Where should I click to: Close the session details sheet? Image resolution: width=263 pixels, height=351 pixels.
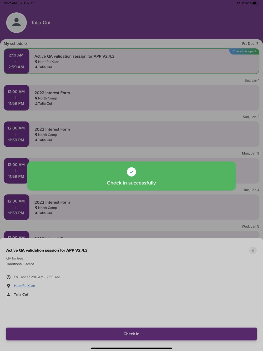[253, 250]
